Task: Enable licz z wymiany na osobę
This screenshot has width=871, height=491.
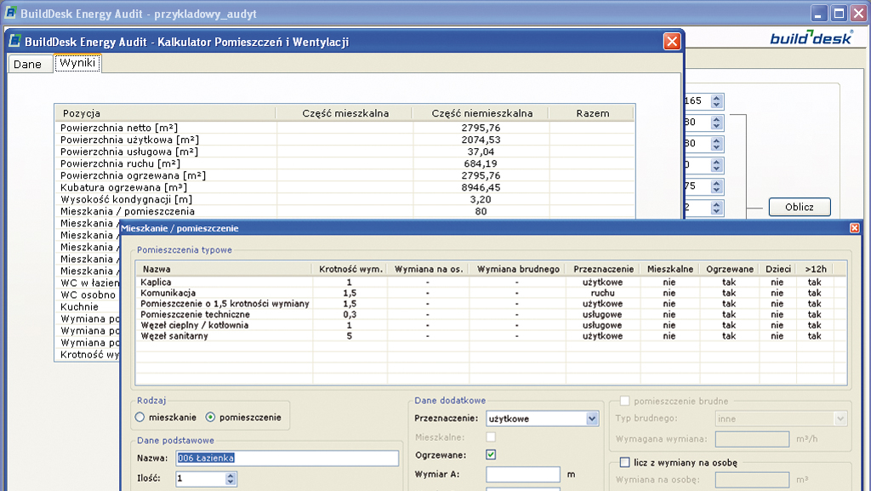Action: coord(624,462)
